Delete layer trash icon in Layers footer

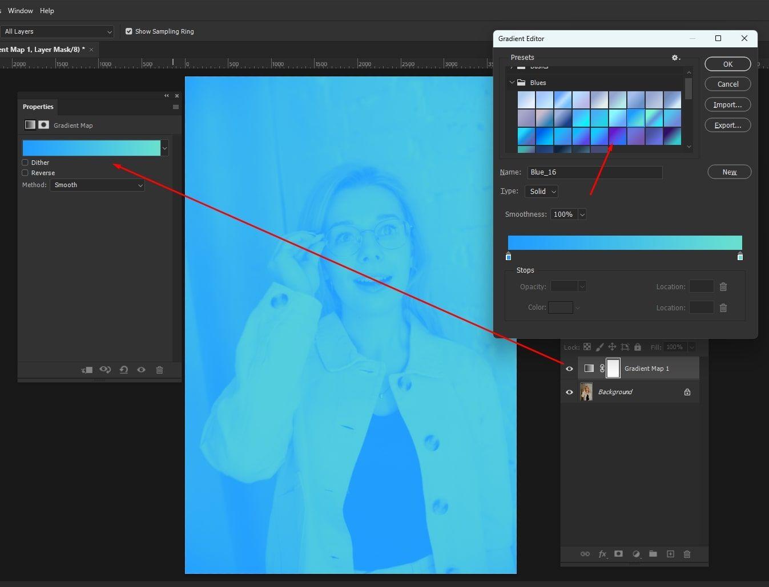(x=687, y=554)
